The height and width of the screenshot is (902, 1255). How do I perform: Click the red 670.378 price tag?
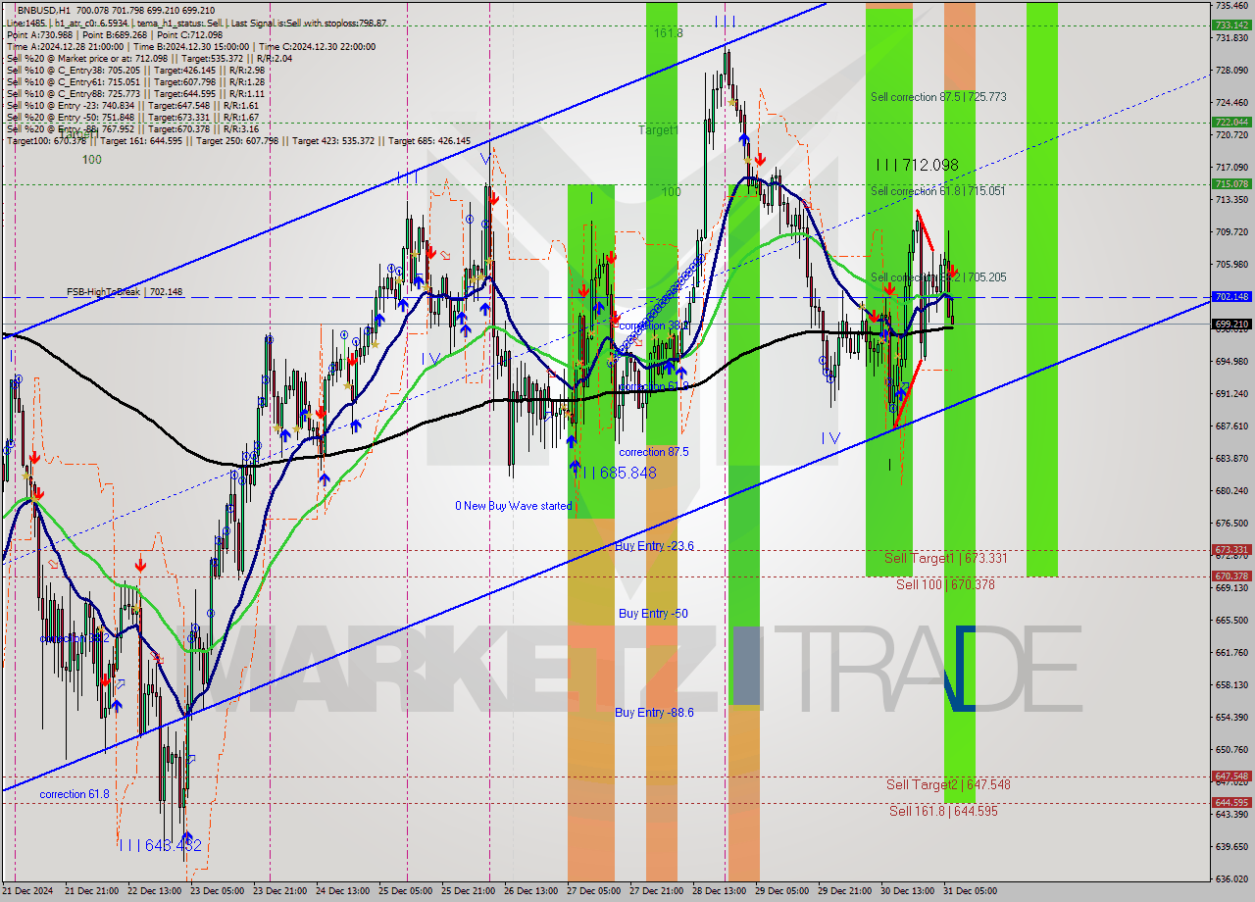(x=1231, y=576)
